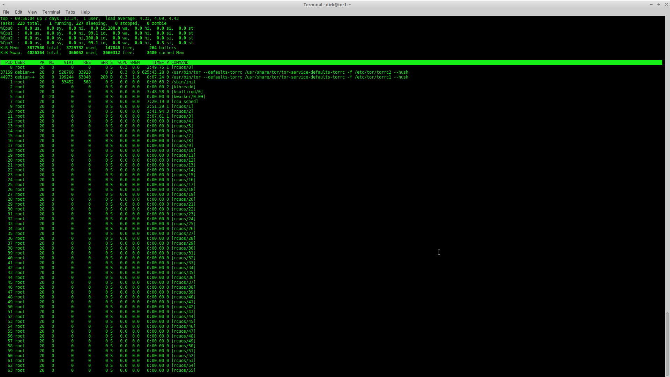The width and height of the screenshot is (670, 377).
Task: Open the Edit menu
Action: [x=18, y=12]
